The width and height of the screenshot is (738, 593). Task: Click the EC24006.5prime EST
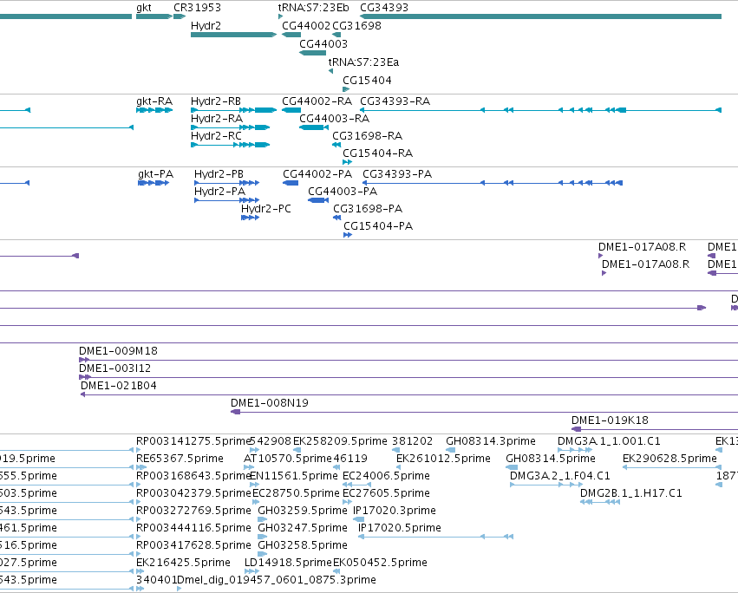[356, 485]
